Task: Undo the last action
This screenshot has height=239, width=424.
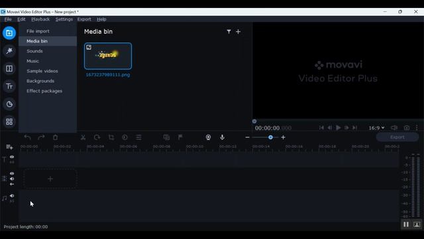Action: [x=27, y=137]
